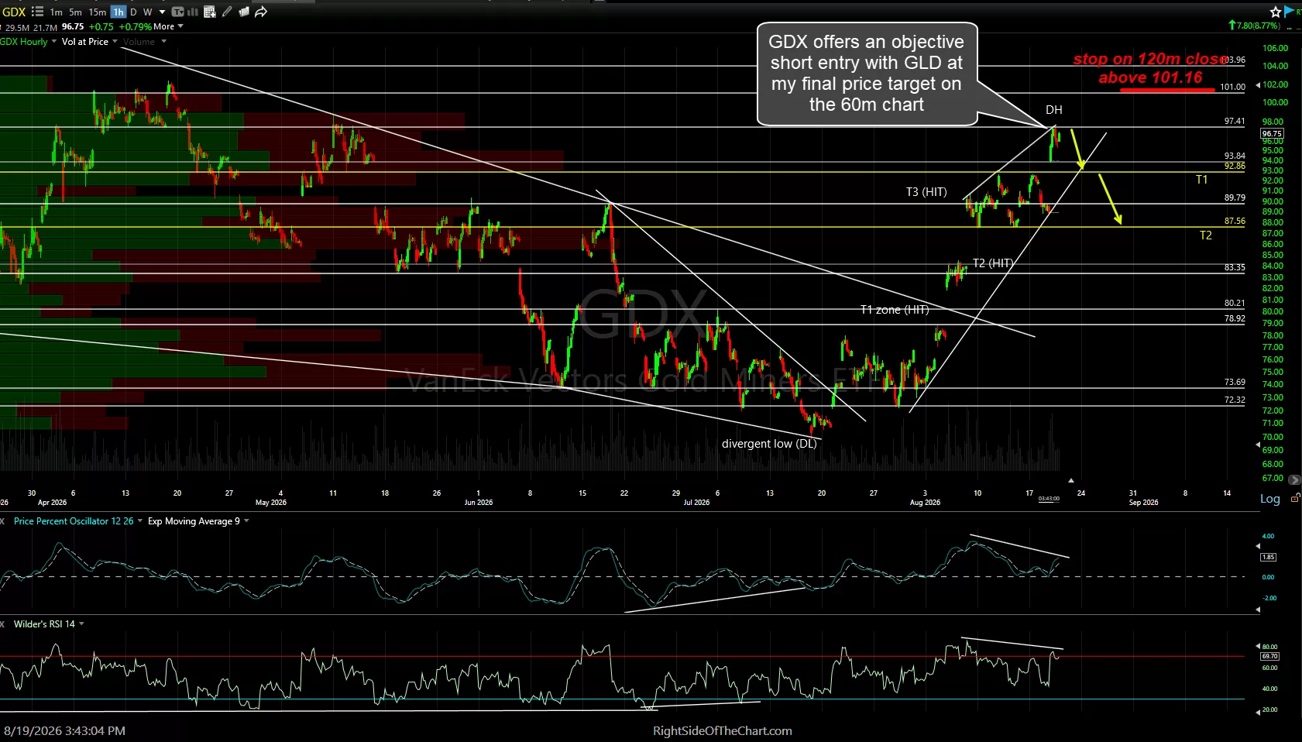Click the 03:43:00 time marker on axis
Image resolution: width=1302 pixels, height=742 pixels.
[1049, 499]
